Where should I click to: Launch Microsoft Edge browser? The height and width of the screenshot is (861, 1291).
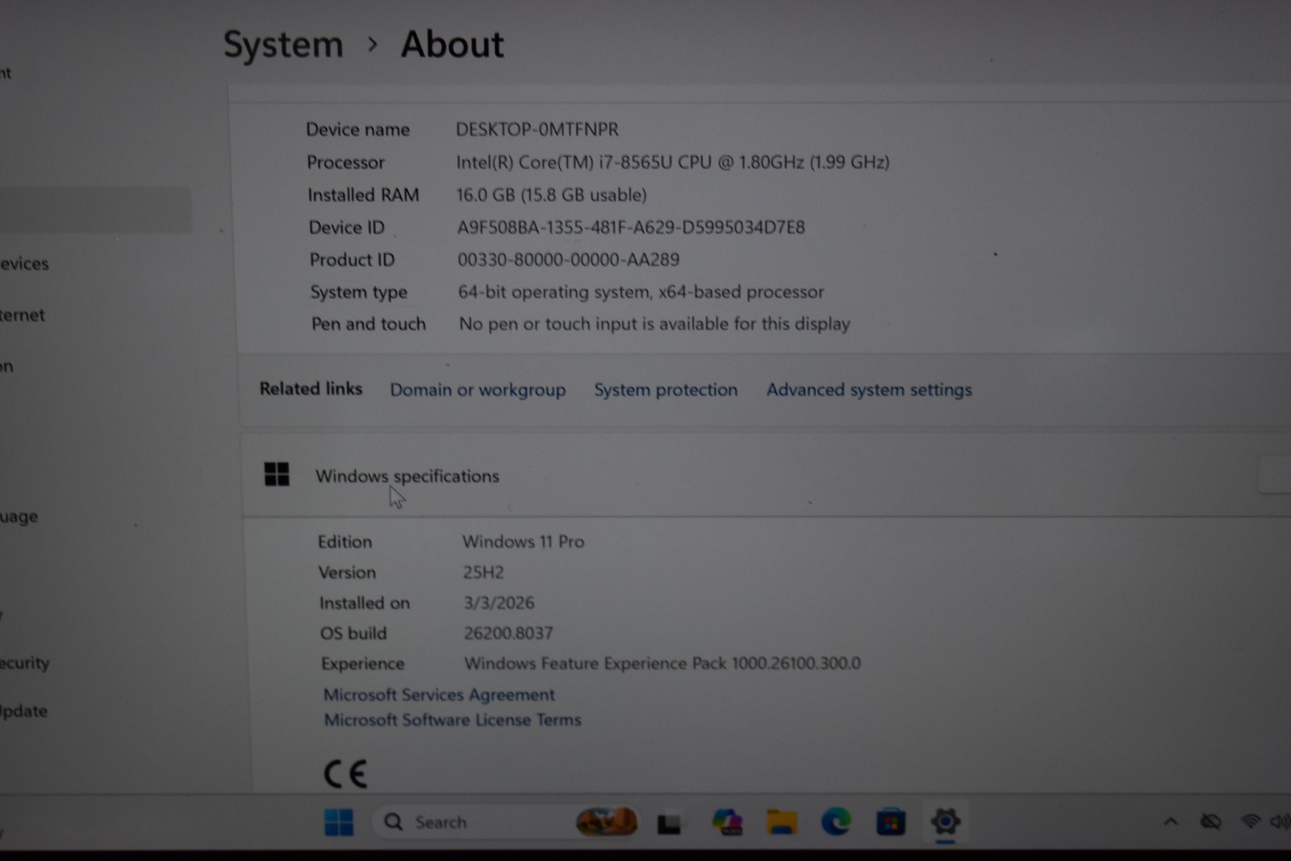tap(836, 822)
